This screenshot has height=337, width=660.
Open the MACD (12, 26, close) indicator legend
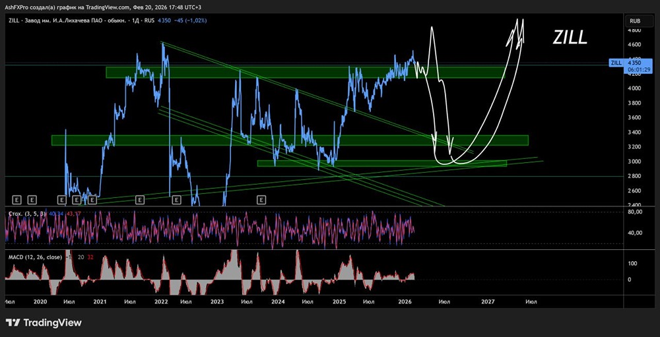tap(36, 257)
